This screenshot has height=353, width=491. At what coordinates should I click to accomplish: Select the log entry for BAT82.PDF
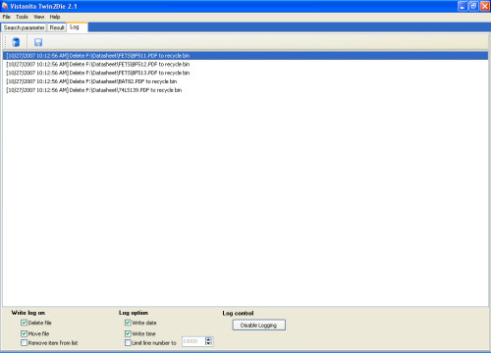pyautogui.click(x=245, y=81)
